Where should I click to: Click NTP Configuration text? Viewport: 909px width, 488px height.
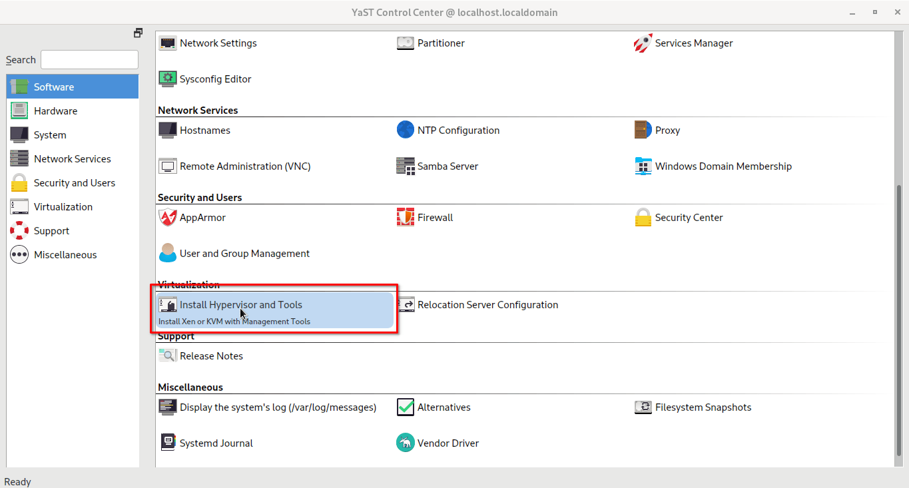click(x=458, y=130)
